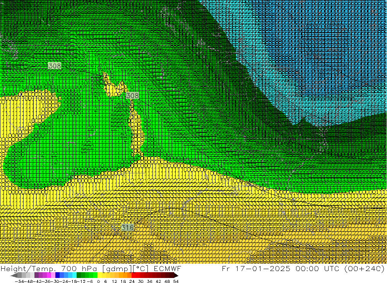Image resolution: width=387 pixels, height=283 pixels.
Task: Click the '12' positive tick label on colorbar
Action: pyautogui.click(x=114, y=281)
